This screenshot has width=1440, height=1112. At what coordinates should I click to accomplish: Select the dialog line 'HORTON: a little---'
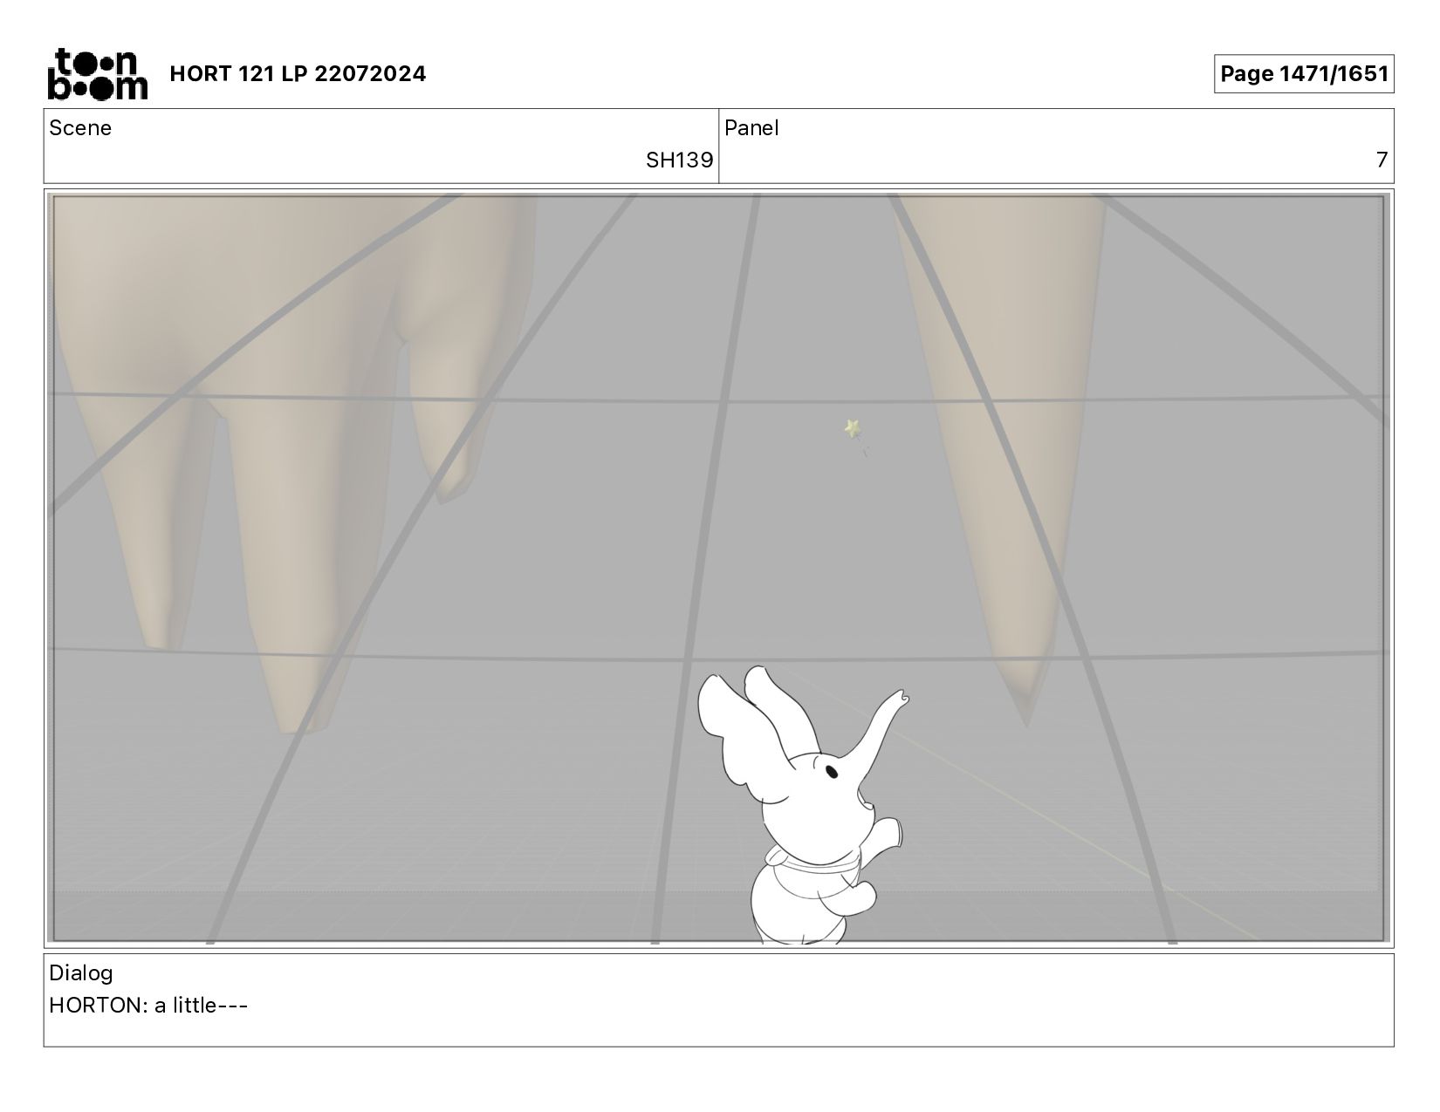(x=148, y=1006)
